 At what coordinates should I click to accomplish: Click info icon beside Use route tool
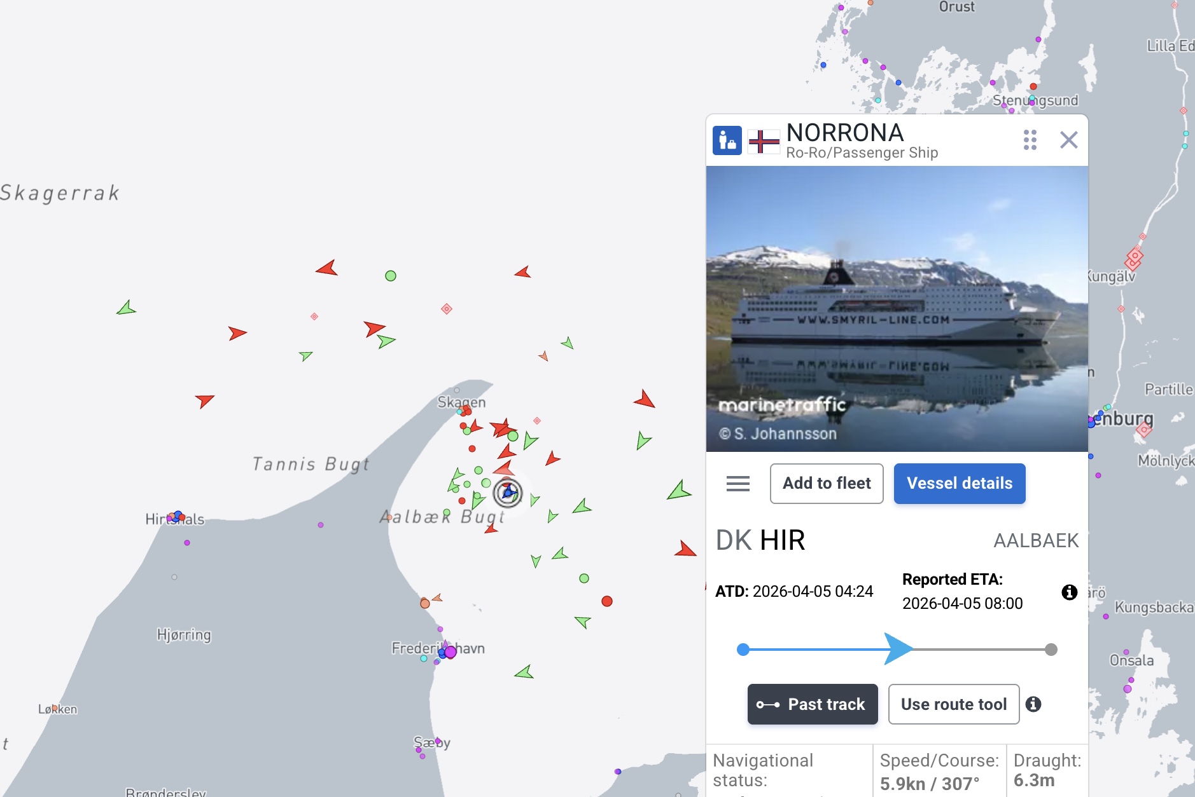(1033, 704)
